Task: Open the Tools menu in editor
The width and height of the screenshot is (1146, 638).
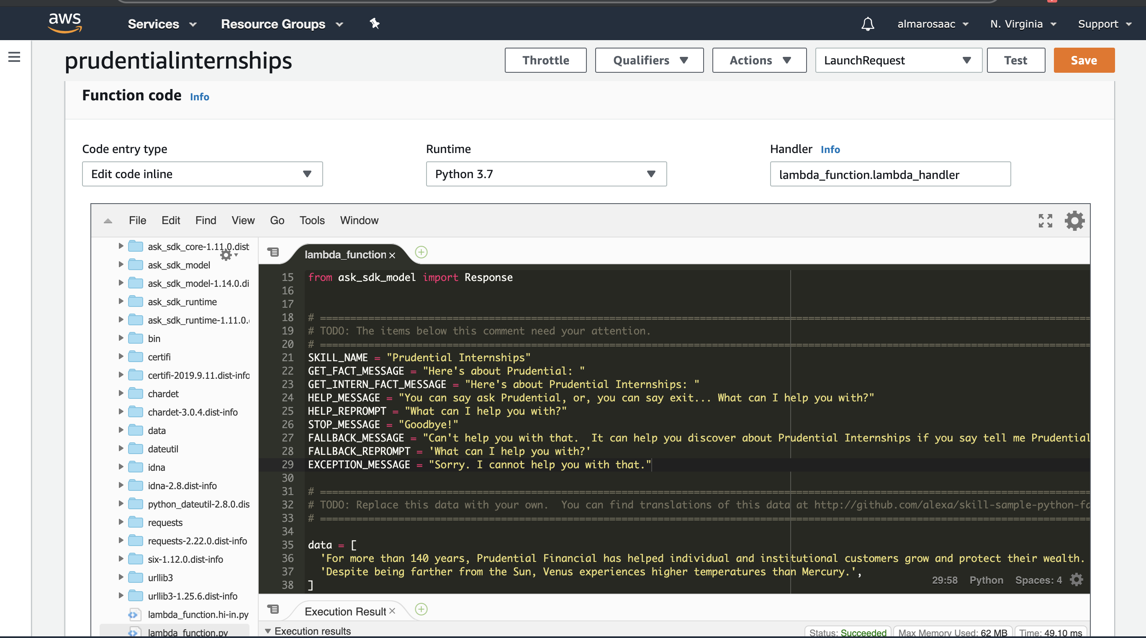Action: pos(312,220)
